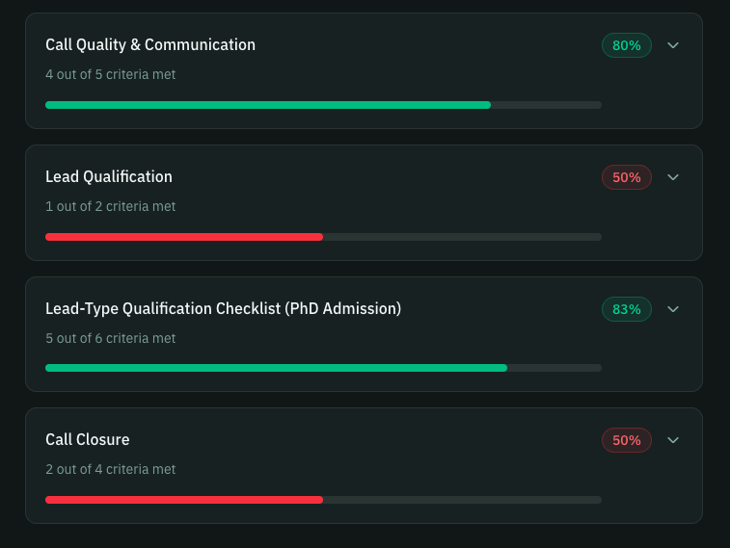This screenshot has height=548, width=730.
Task: Click "5 out of 6 criteria met" text
Action: pos(111,338)
